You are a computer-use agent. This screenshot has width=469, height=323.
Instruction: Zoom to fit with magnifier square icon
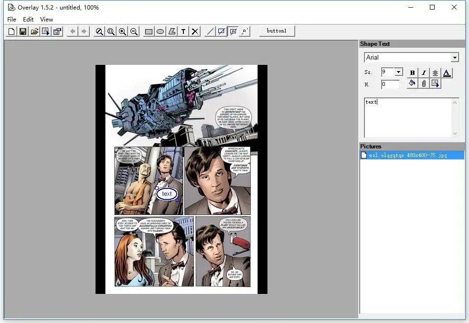coord(111,31)
